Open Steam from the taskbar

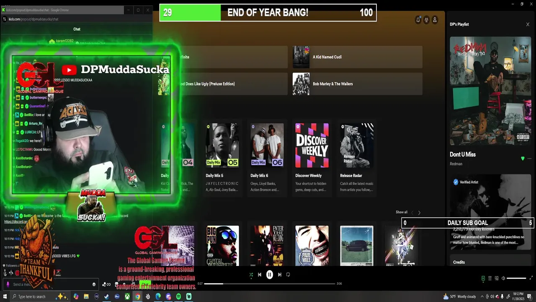[x=106, y=297]
